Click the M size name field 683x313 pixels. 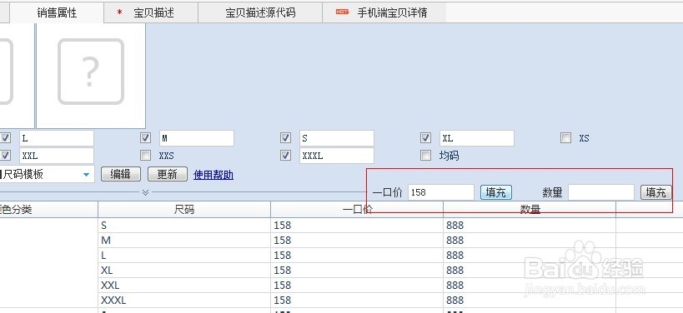coord(197,138)
